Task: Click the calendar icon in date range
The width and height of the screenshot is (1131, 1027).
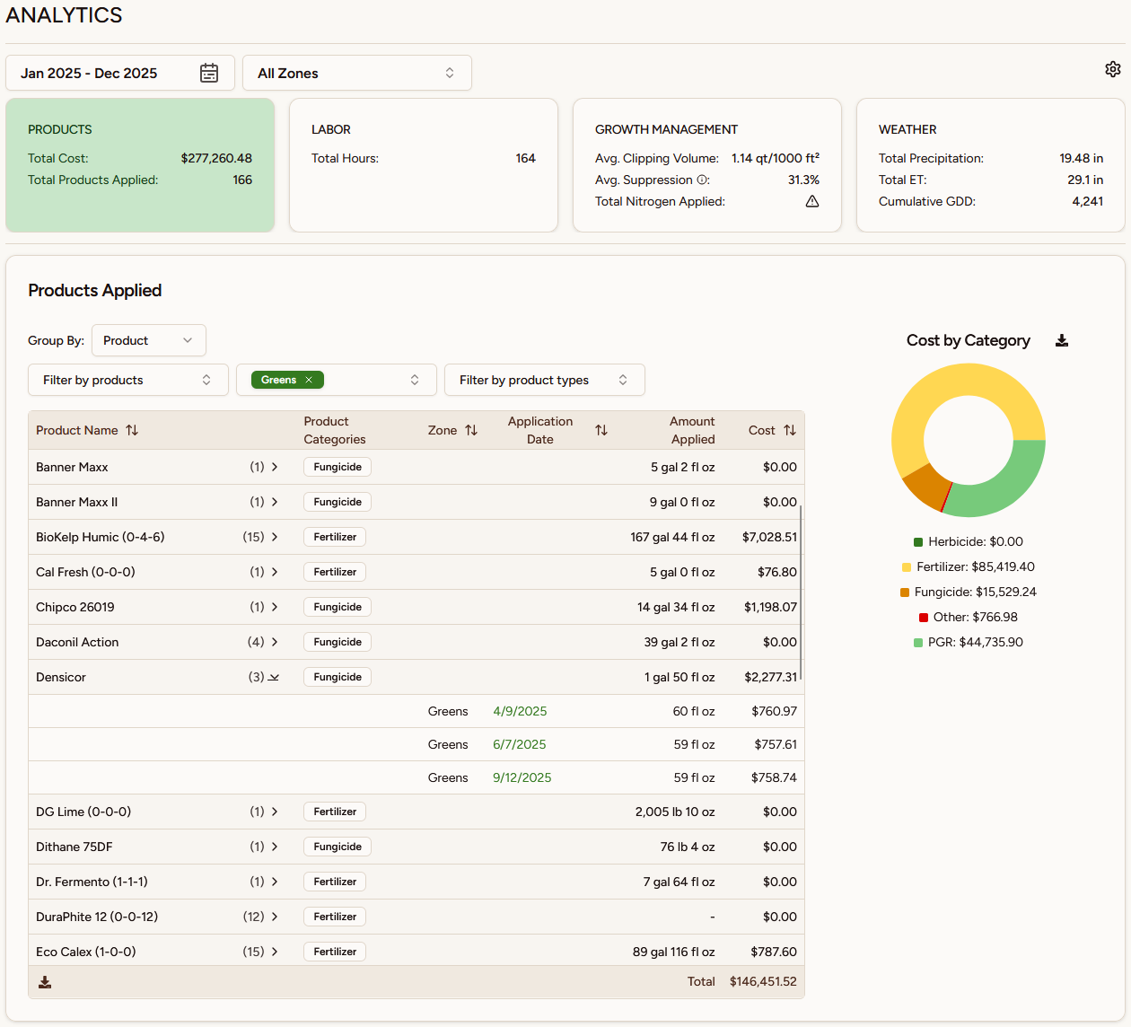Action: coord(209,73)
